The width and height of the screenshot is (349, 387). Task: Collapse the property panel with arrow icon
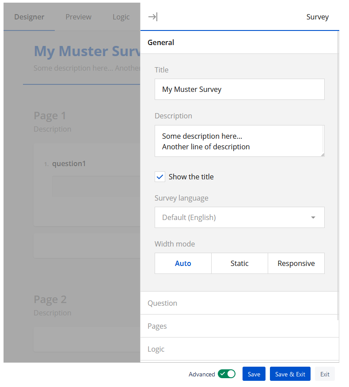[152, 17]
